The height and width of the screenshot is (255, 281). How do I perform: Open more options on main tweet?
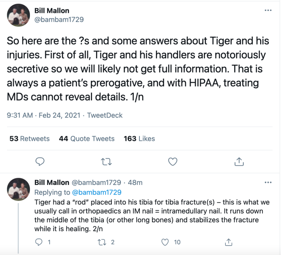[x=268, y=10]
